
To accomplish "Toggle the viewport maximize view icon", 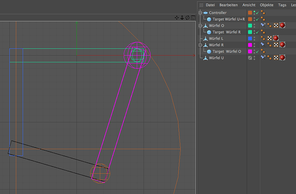I will pyautogui.click(x=193, y=18).
